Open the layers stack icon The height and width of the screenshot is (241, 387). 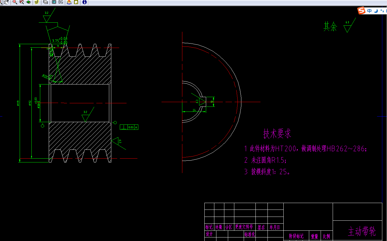point(46,2)
